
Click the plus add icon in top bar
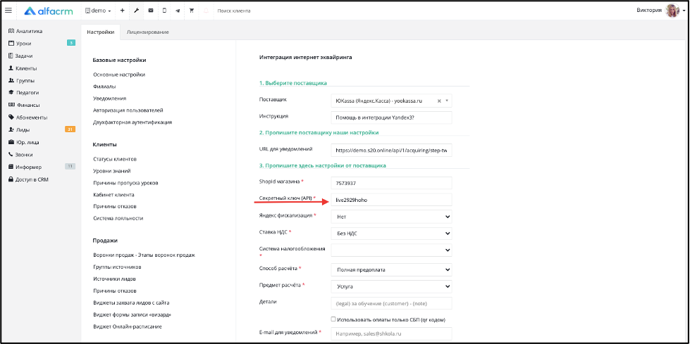click(122, 11)
